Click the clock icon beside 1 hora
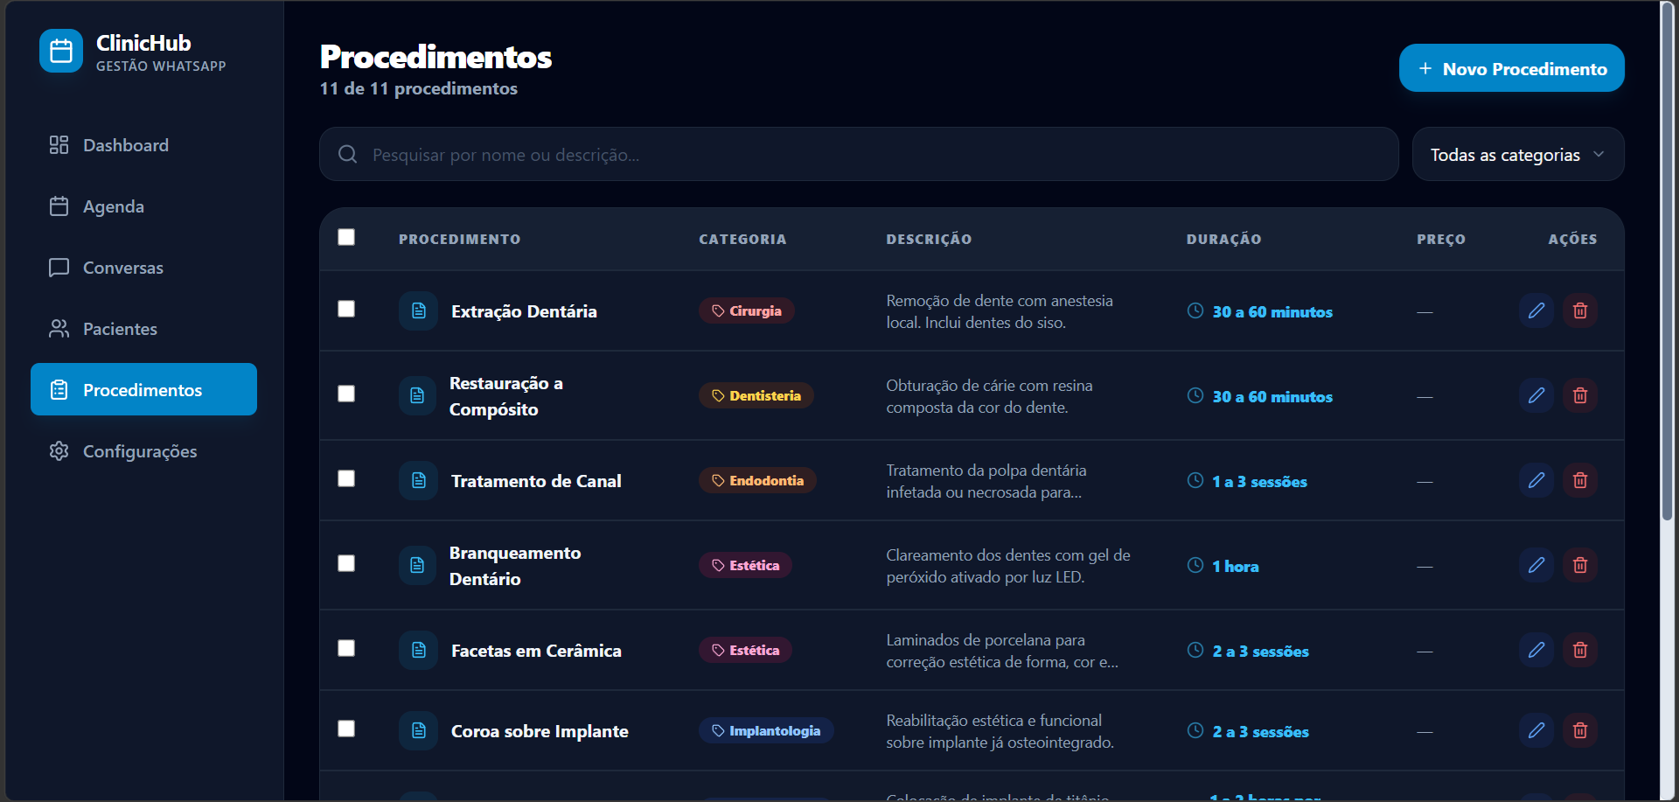The image size is (1679, 802). [x=1195, y=565]
